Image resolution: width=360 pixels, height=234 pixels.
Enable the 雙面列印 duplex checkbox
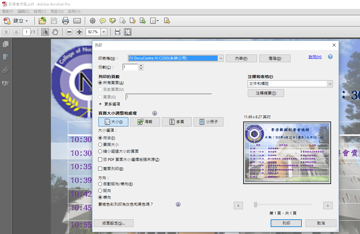point(100,169)
